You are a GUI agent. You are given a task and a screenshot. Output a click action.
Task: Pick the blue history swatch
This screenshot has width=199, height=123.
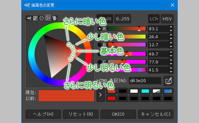[168, 91]
